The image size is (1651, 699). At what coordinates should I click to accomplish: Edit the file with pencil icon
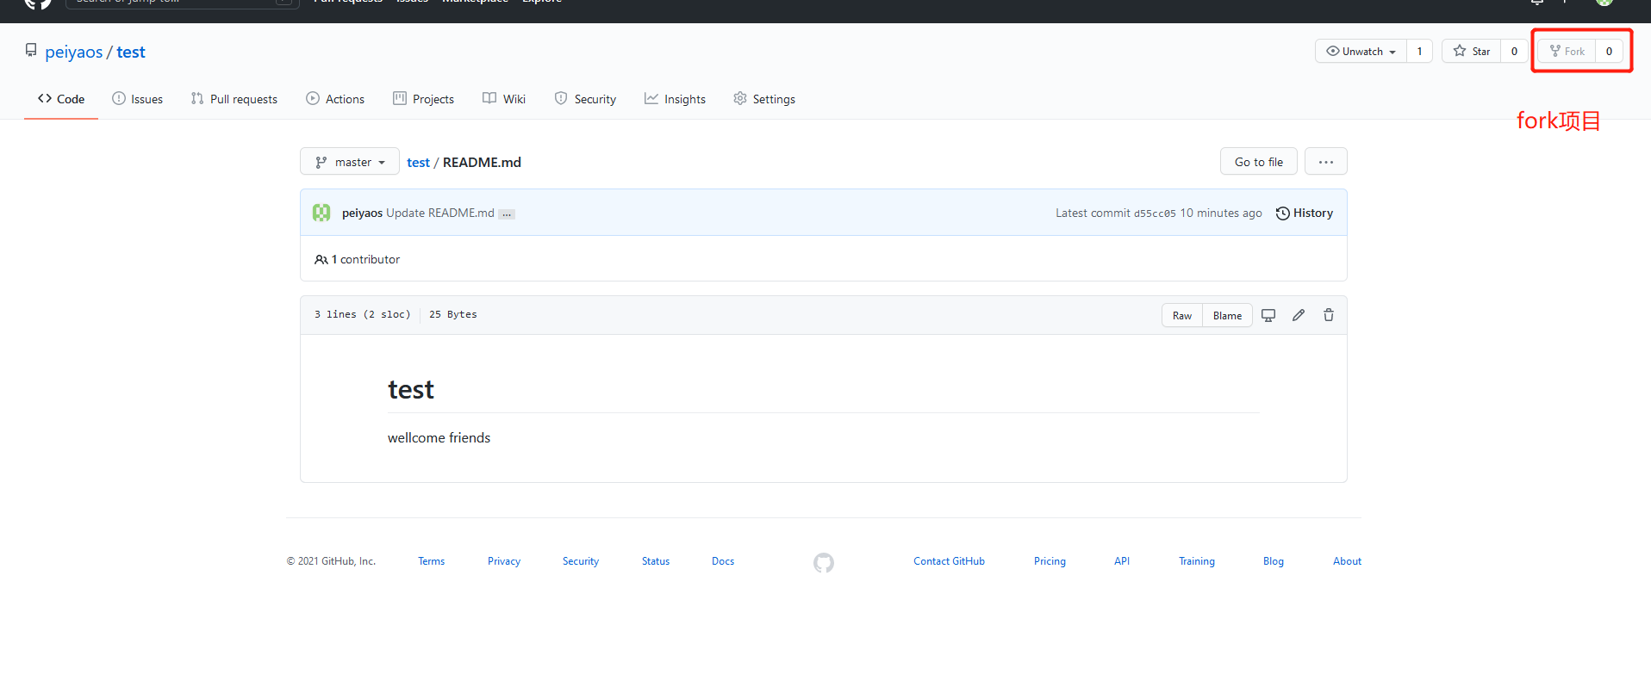point(1299,315)
